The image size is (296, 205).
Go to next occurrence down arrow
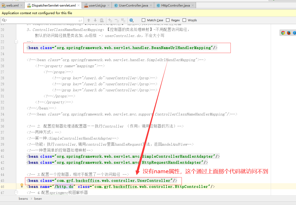[x=95, y=20]
